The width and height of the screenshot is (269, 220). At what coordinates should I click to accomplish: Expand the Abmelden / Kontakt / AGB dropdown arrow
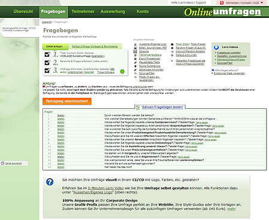[x=262, y=2]
